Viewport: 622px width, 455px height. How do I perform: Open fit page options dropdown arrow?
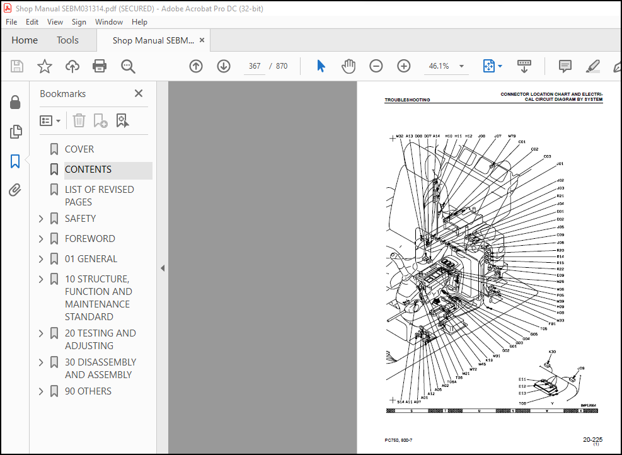pos(500,66)
